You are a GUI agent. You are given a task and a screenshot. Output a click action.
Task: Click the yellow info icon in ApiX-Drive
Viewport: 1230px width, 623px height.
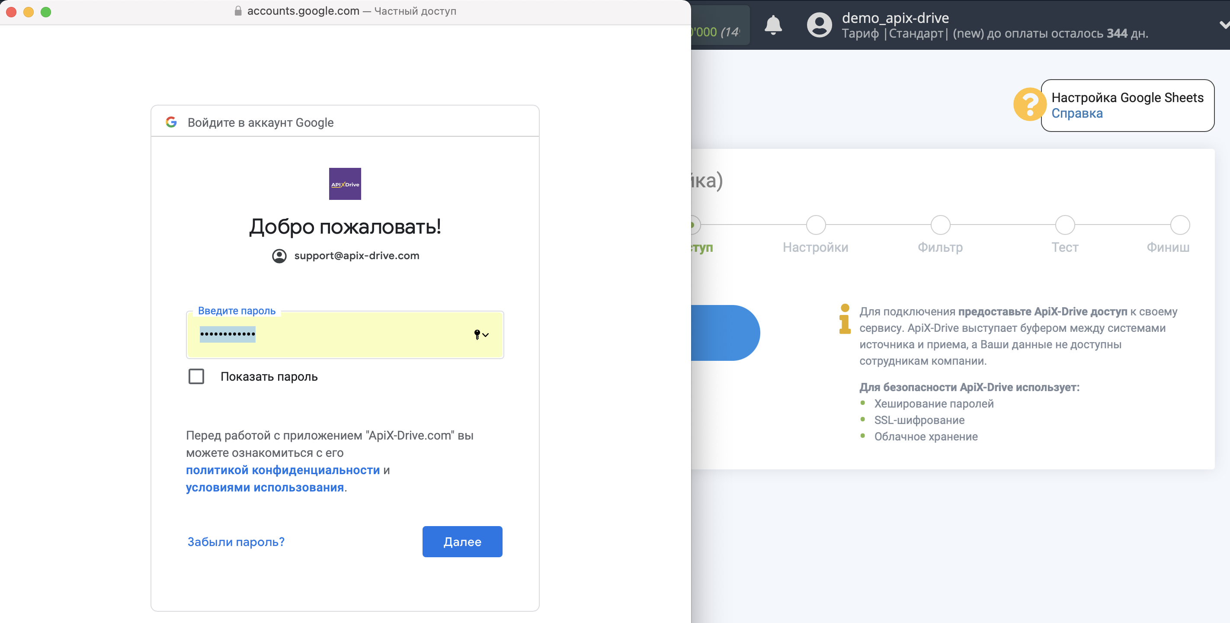(845, 319)
